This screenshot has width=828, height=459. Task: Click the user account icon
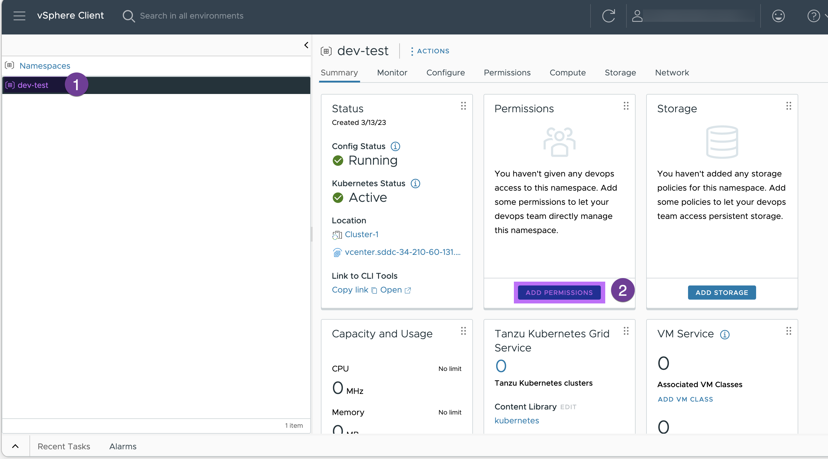[638, 15]
